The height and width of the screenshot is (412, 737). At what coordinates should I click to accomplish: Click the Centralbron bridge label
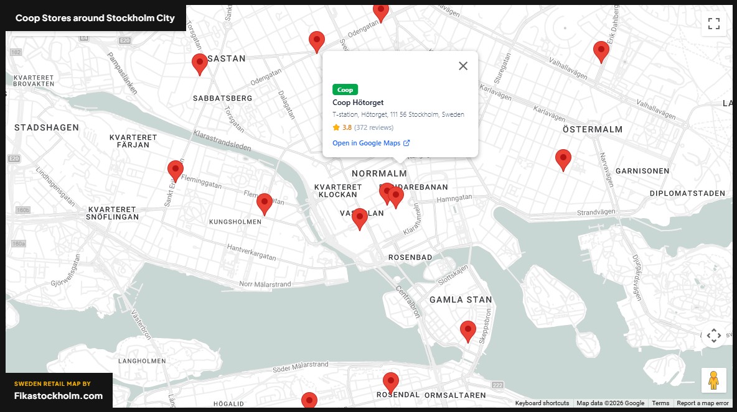click(407, 302)
